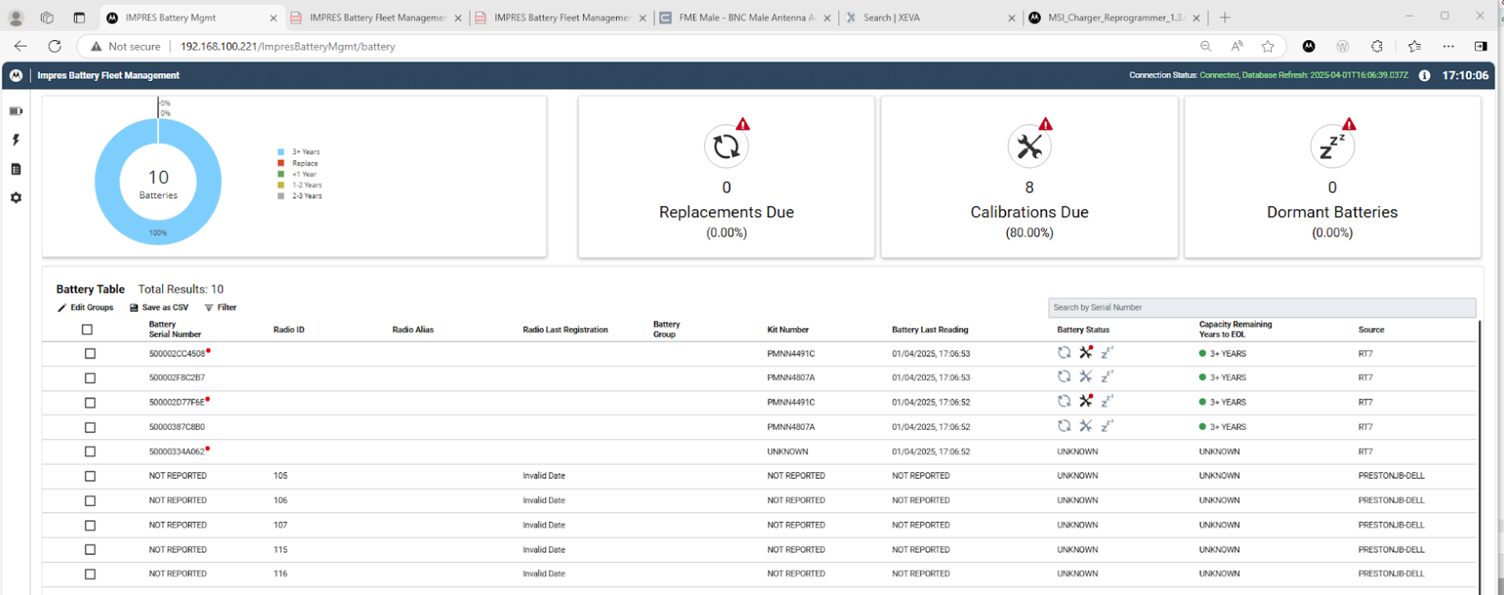Click the calibration status icon for 500002D77F6E
The image size is (1504, 595).
pyautogui.click(x=1086, y=401)
